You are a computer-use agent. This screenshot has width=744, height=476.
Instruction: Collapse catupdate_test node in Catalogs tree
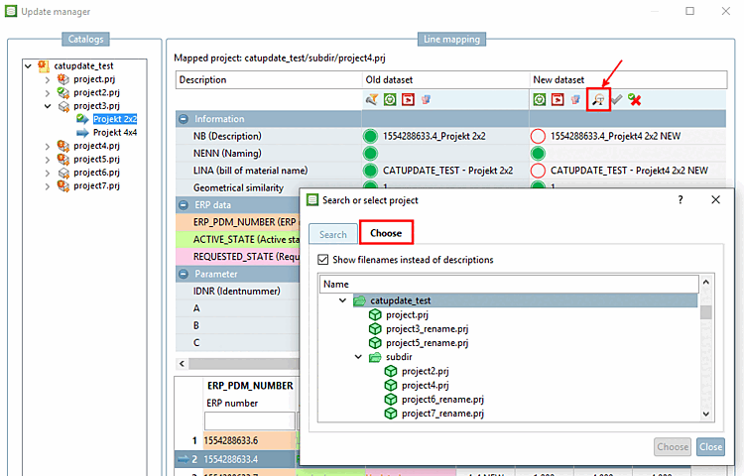coord(28,65)
